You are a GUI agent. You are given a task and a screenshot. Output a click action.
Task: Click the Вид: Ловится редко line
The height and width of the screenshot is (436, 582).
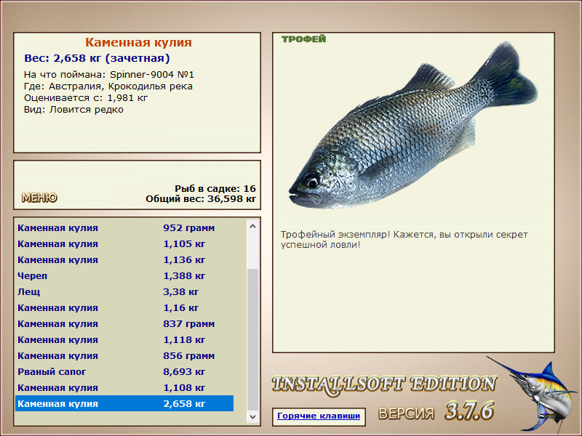74,110
